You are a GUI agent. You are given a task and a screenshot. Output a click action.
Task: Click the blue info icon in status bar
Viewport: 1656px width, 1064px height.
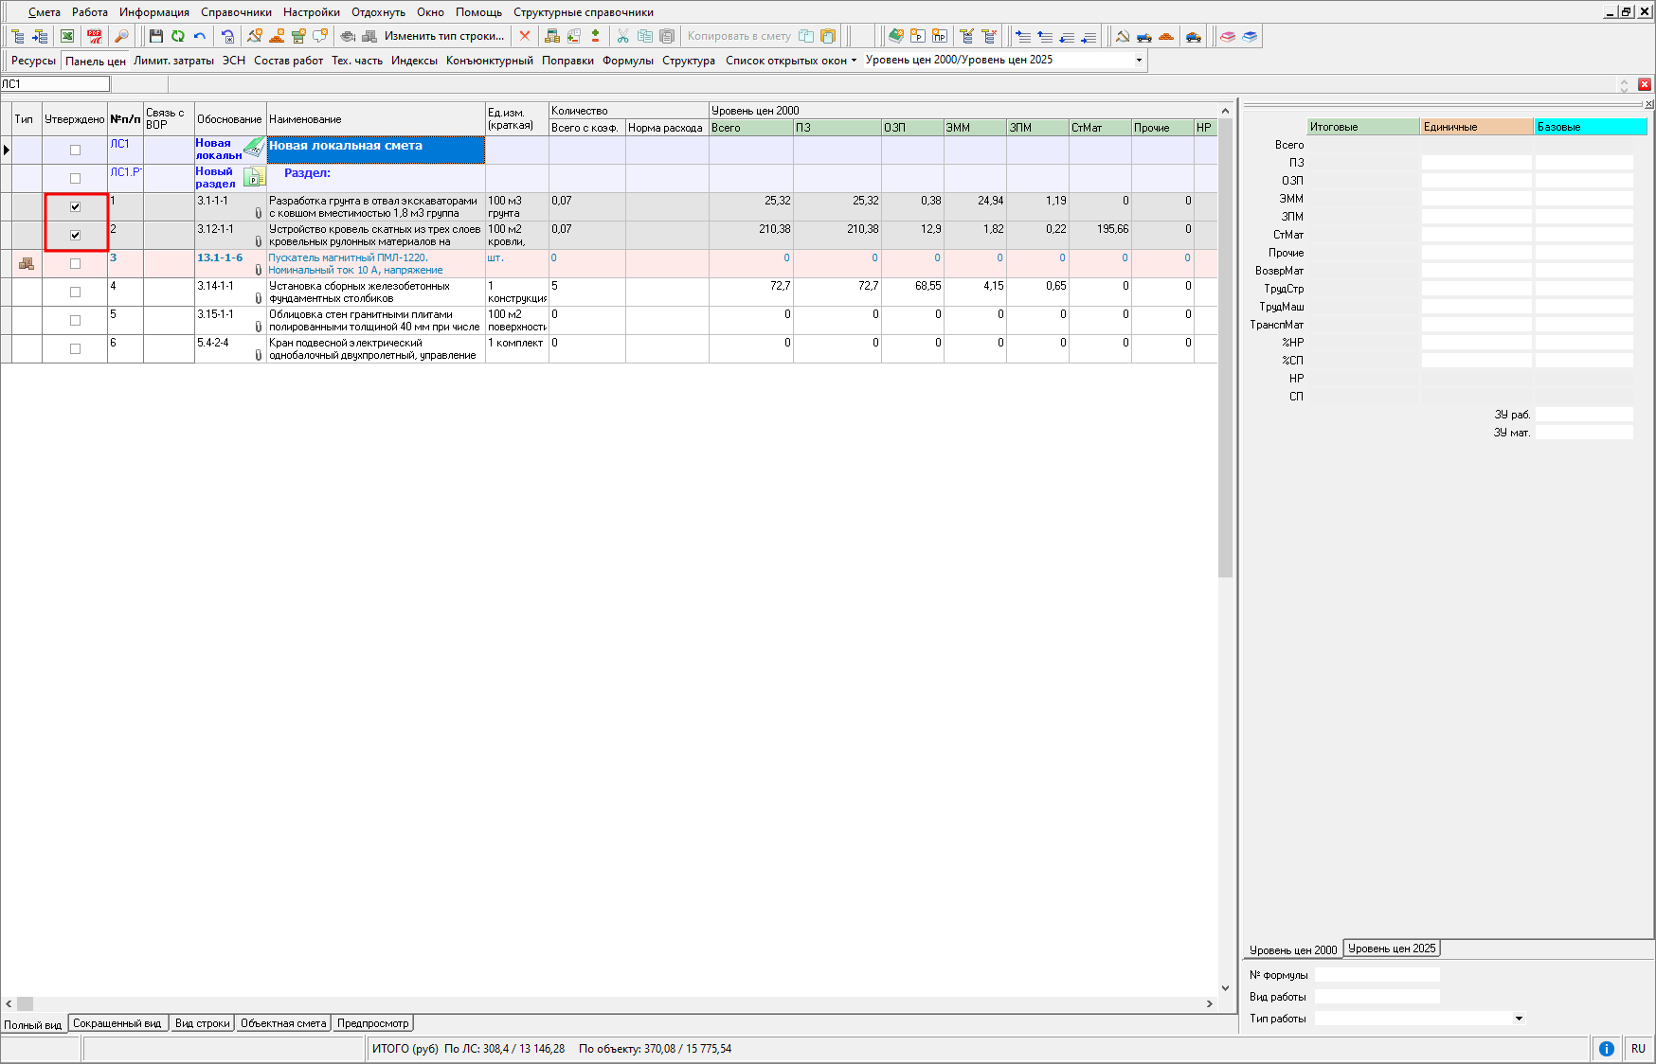click(1607, 1048)
